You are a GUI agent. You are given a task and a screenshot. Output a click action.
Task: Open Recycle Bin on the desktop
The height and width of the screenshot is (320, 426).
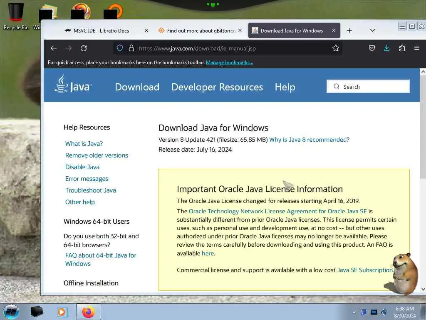[16, 16]
